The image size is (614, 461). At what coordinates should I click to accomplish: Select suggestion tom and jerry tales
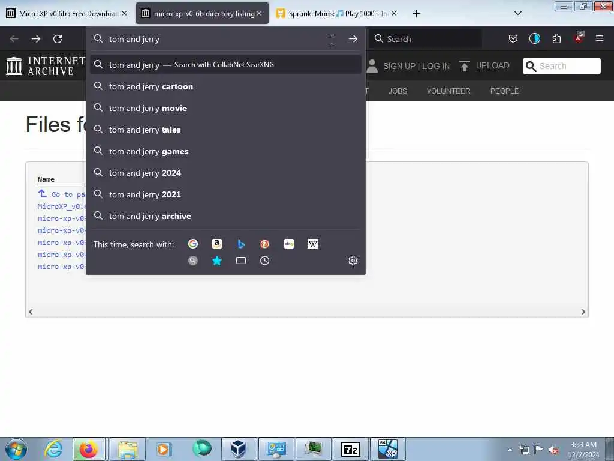pos(225,130)
